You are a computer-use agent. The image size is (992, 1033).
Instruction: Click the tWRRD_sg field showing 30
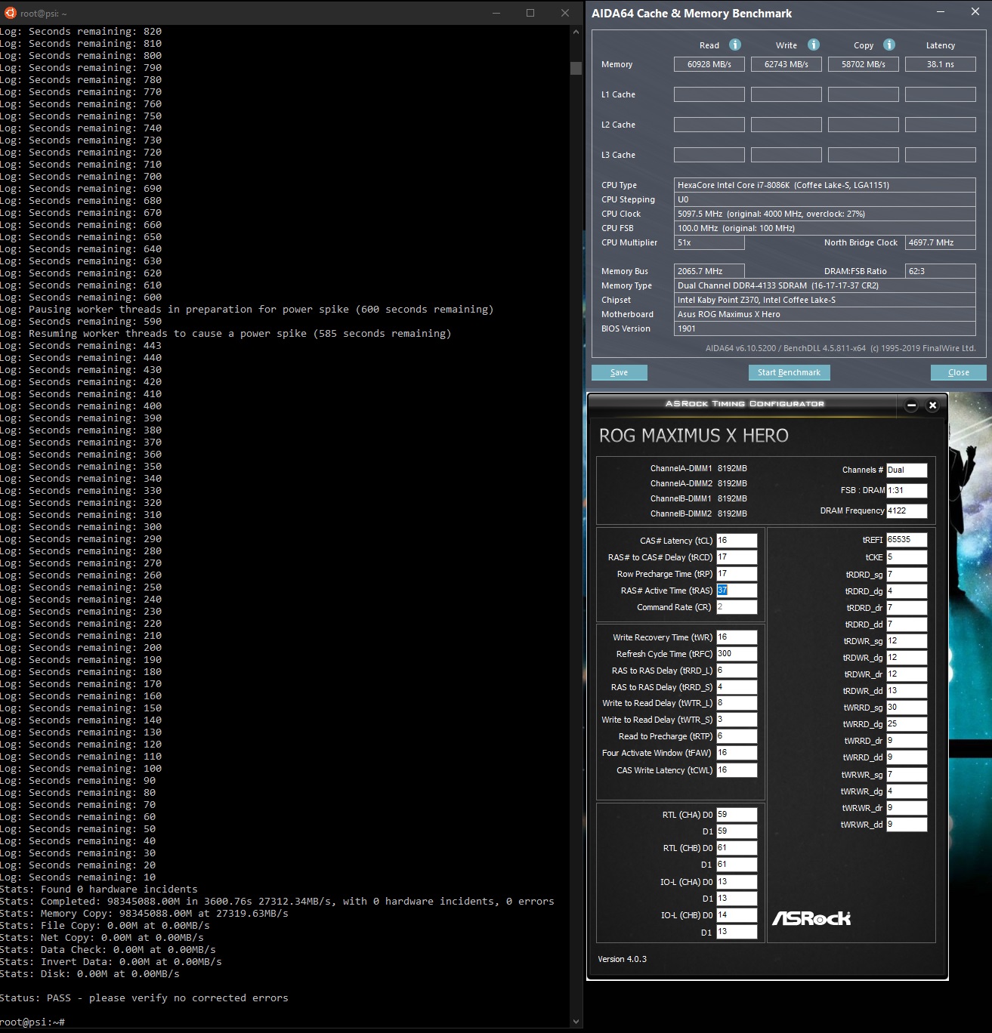click(907, 708)
